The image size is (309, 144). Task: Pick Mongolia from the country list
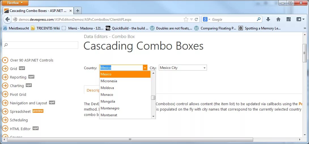click(125, 101)
